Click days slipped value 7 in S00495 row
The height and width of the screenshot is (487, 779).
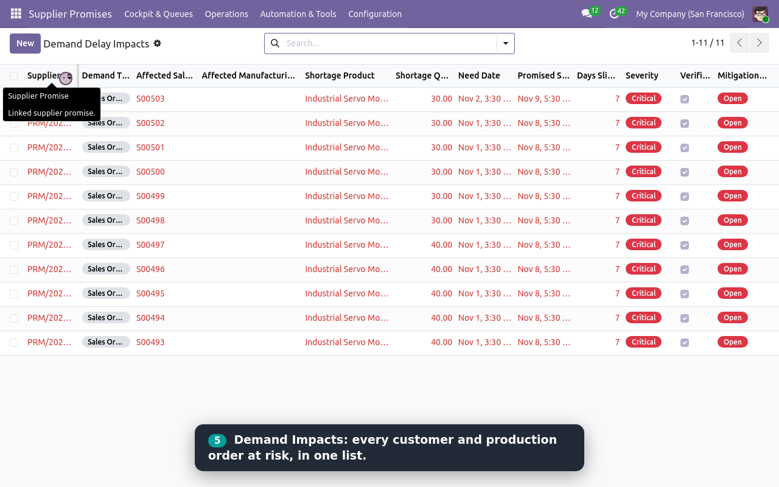point(617,293)
